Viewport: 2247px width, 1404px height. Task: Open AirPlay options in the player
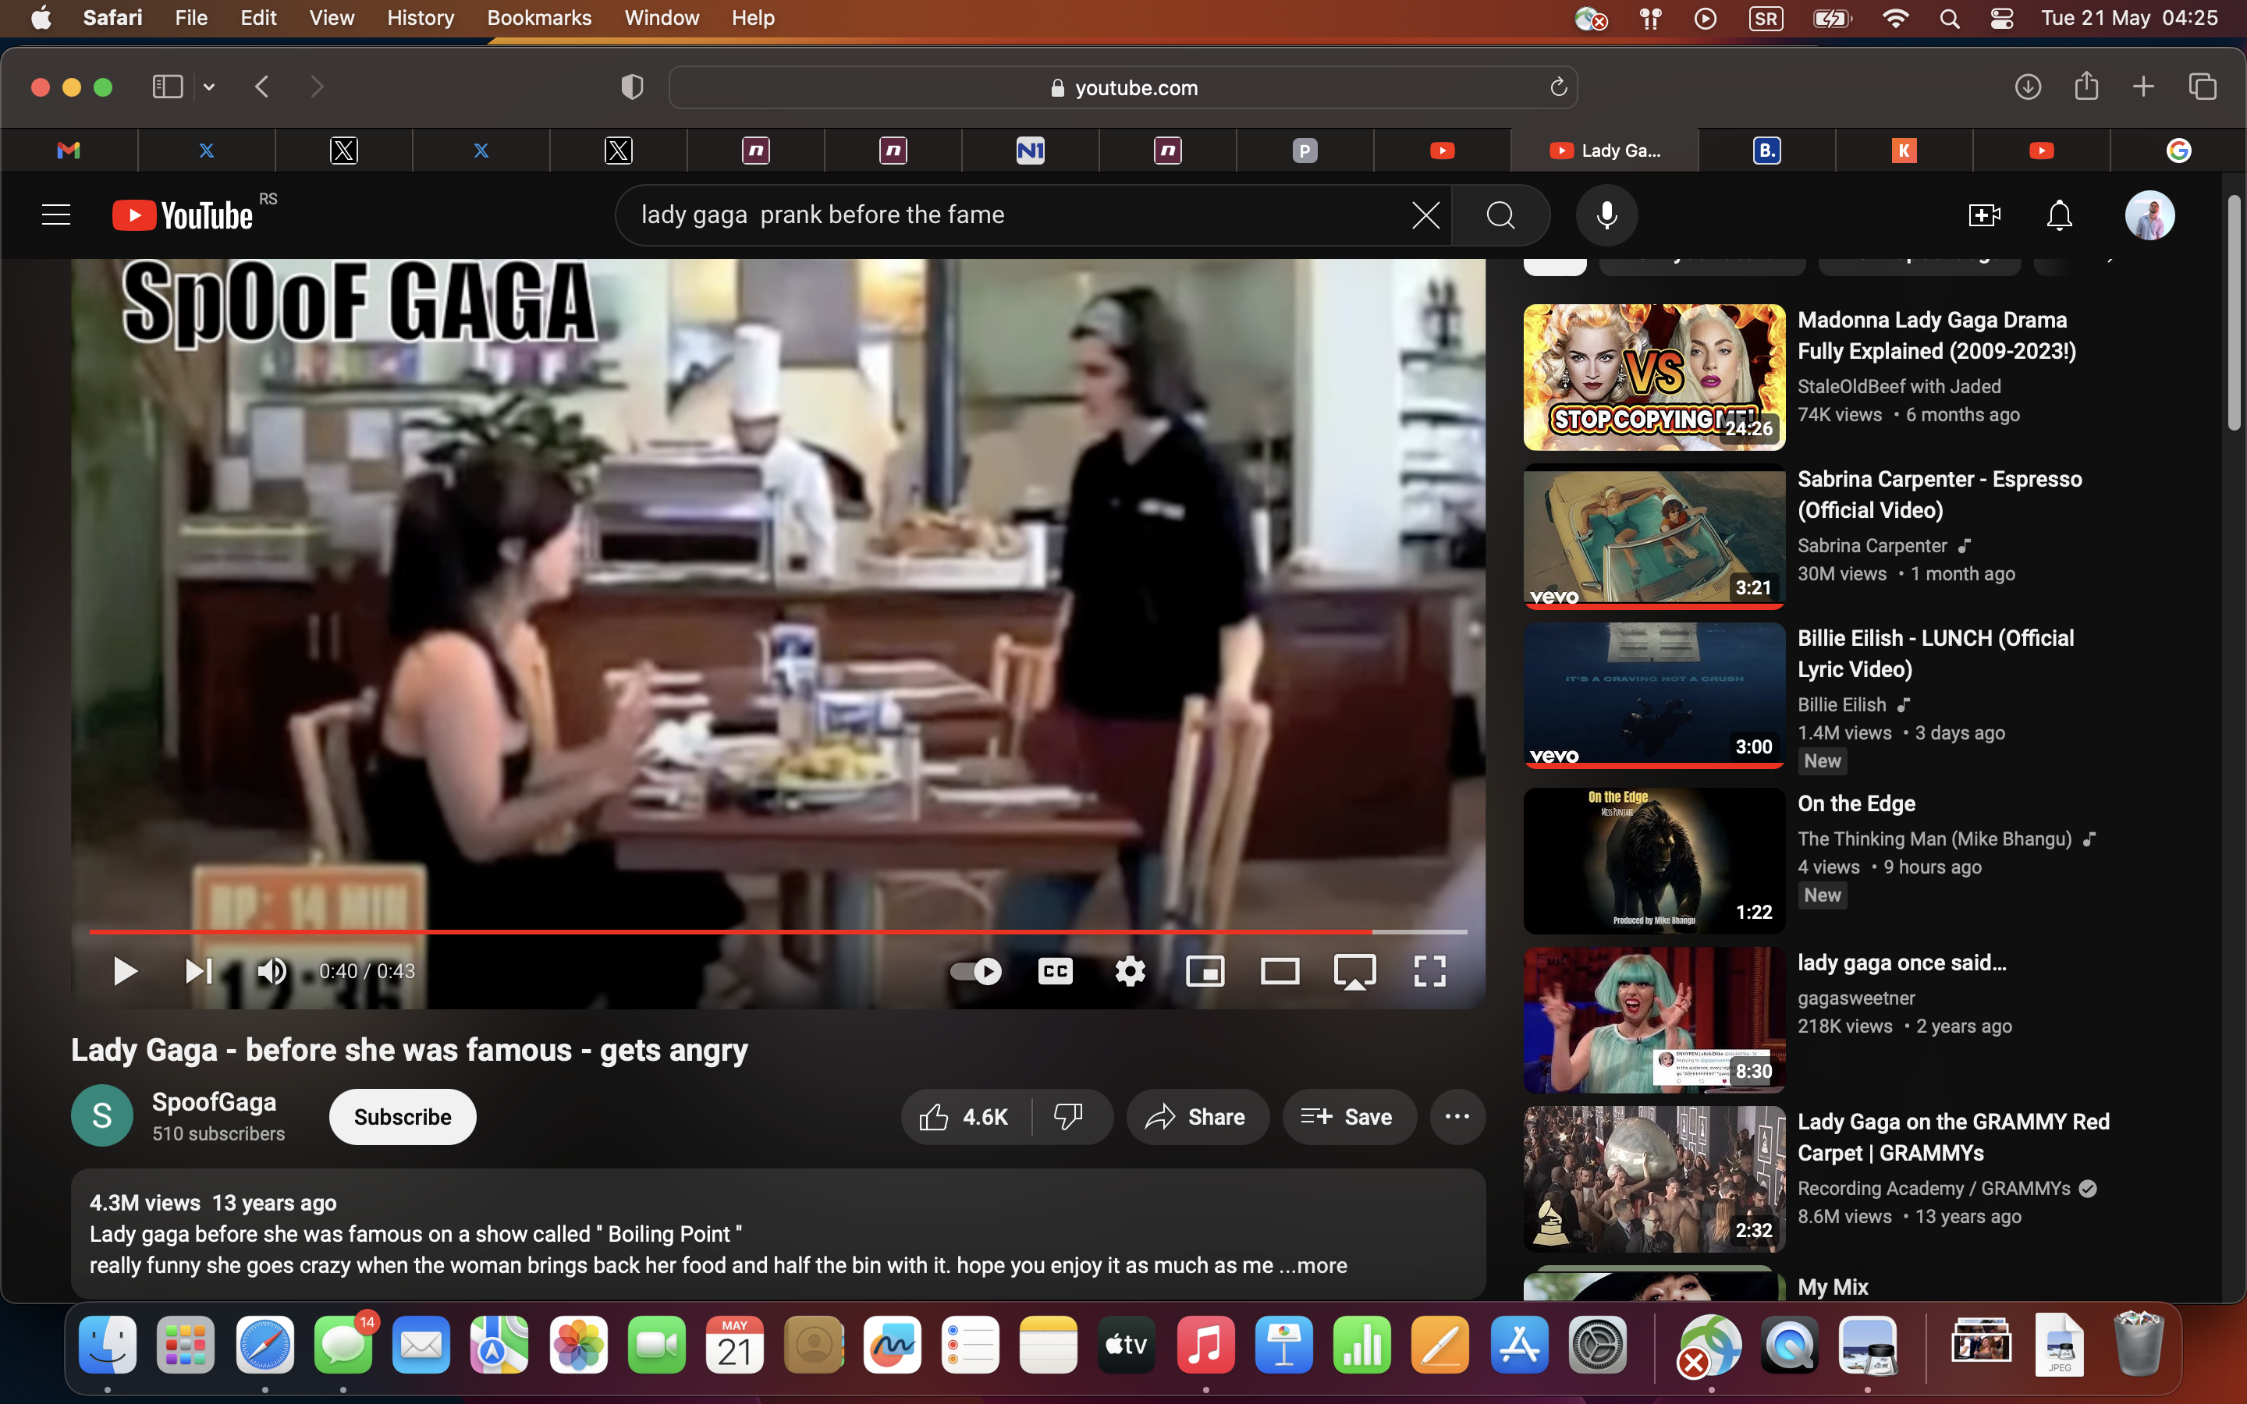(1354, 971)
